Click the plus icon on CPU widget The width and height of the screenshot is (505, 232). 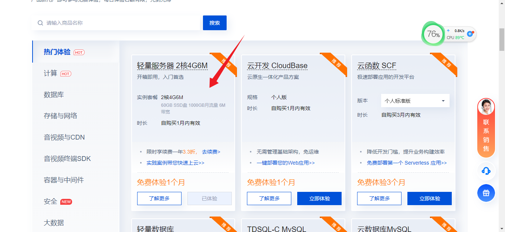tap(470, 34)
